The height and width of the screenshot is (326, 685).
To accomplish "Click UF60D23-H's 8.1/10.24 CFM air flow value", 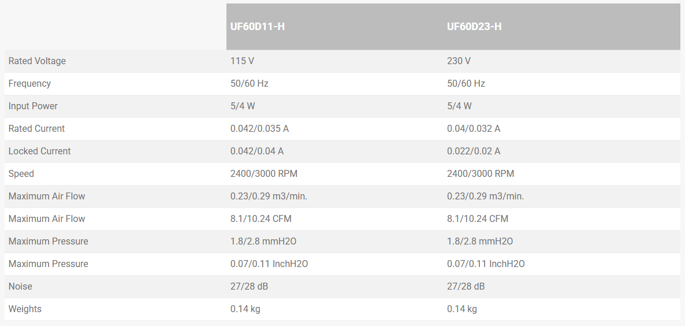I will [x=478, y=219].
